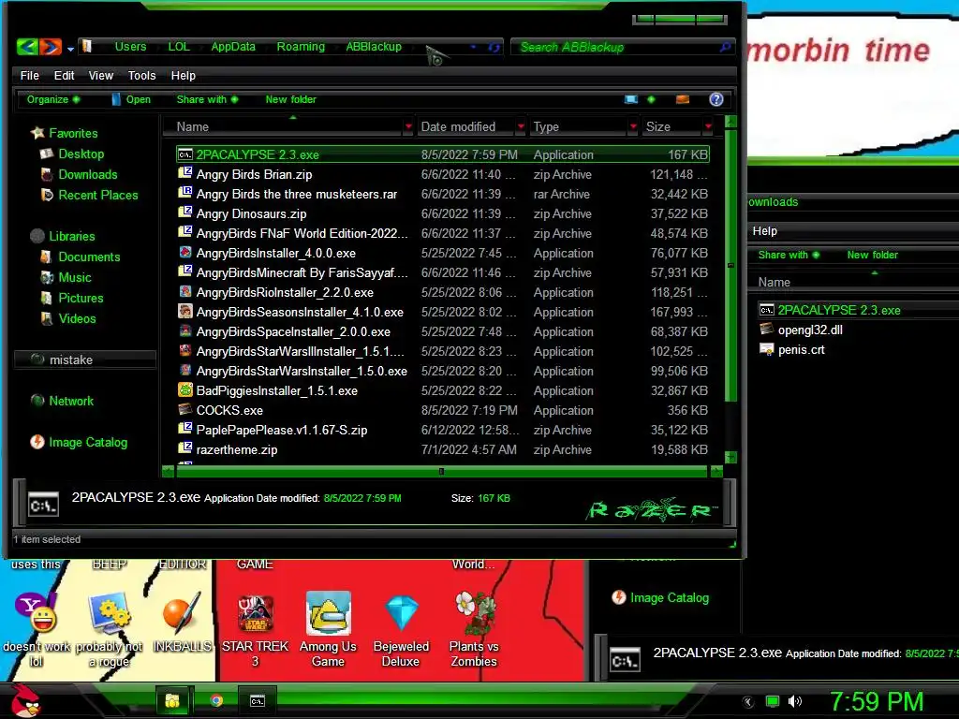Open the Size column filter dropdown
This screenshot has height=719, width=959.
[708, 126]
